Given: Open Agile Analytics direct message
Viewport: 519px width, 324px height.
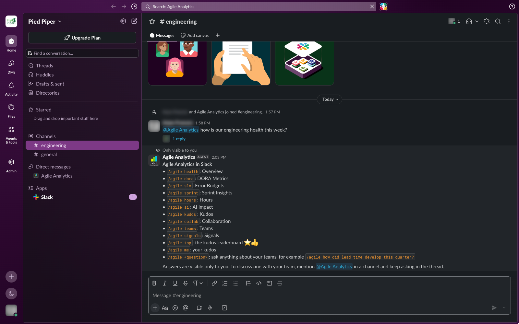Looking at the screenshot, I should pos(82,176).
